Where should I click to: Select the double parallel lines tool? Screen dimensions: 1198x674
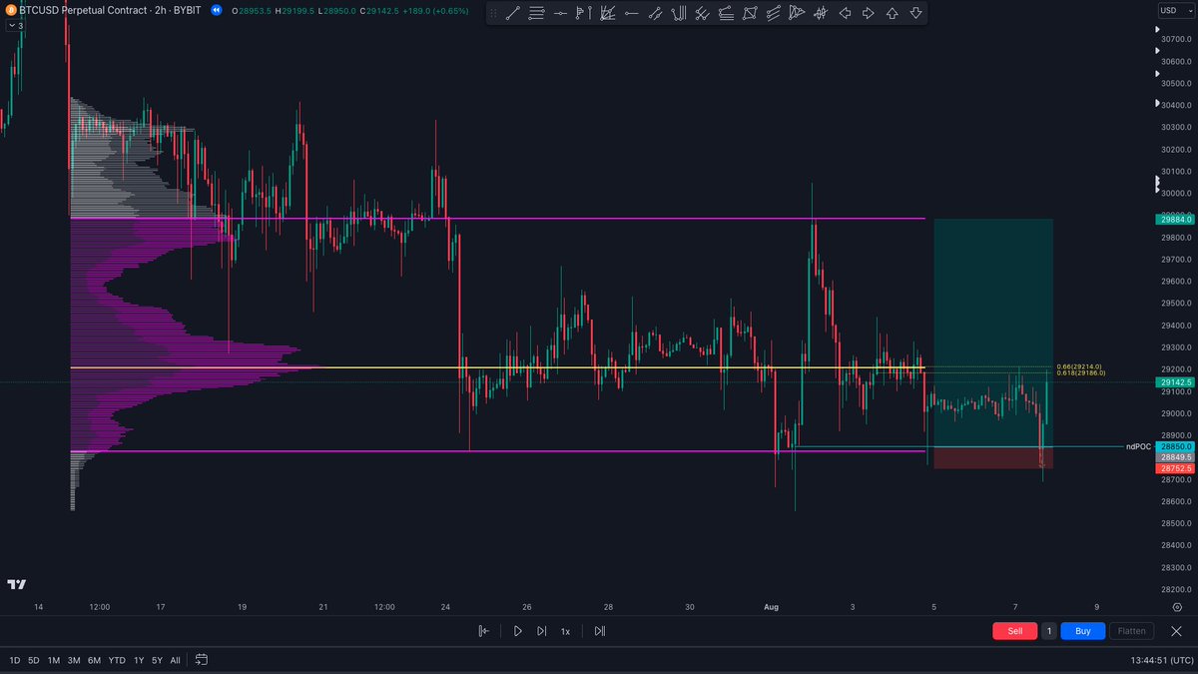click(x=773, y=14)
